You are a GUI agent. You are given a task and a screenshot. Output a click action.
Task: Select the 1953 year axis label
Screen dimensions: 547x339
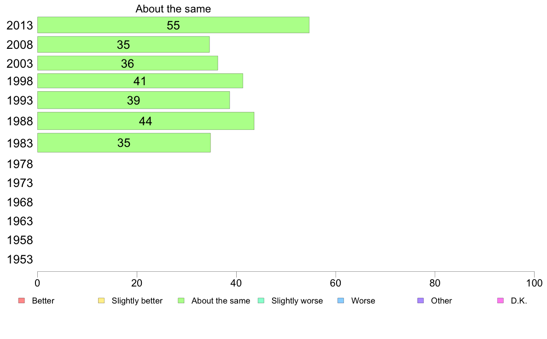coord(20,259)
